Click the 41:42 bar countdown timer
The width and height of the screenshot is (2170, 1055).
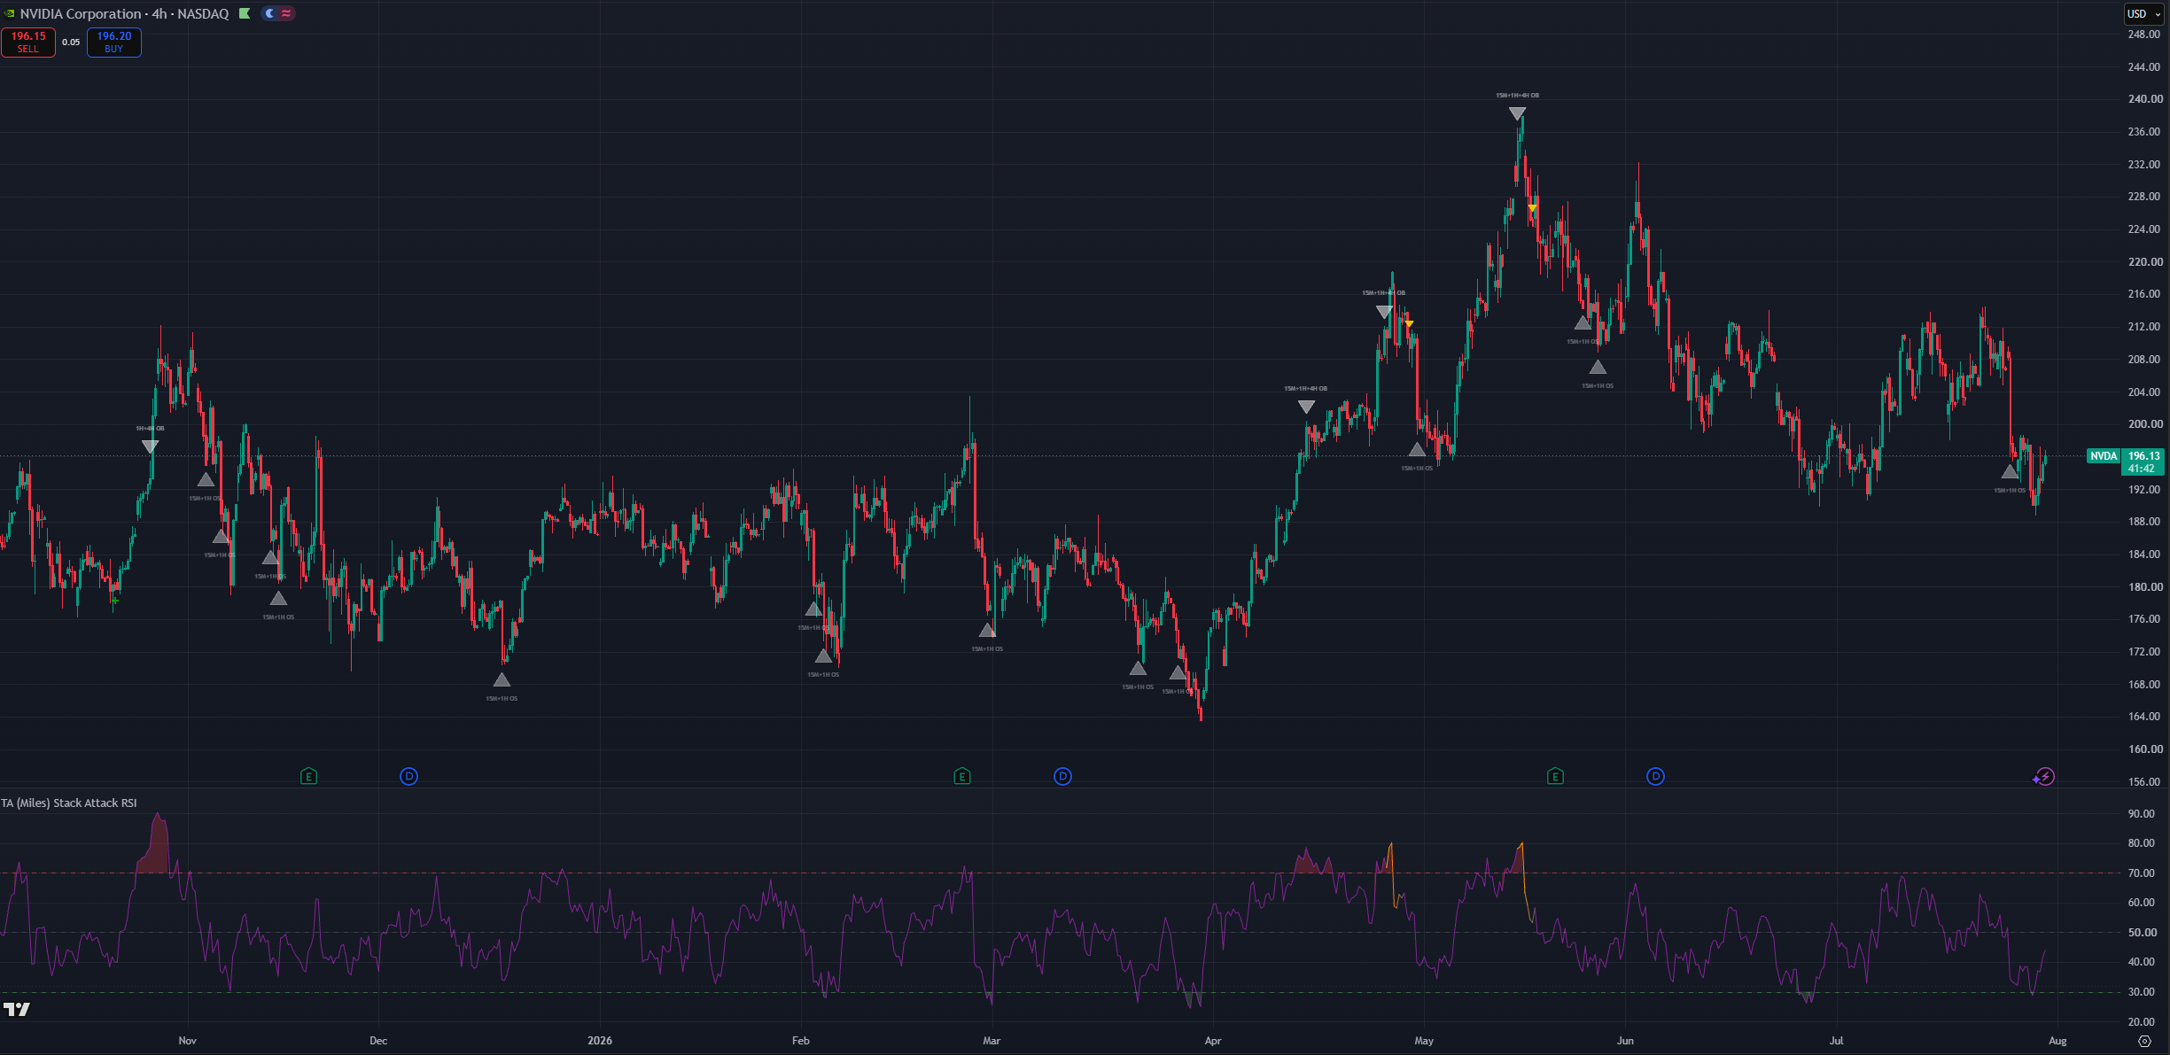tap(2142, 469)
